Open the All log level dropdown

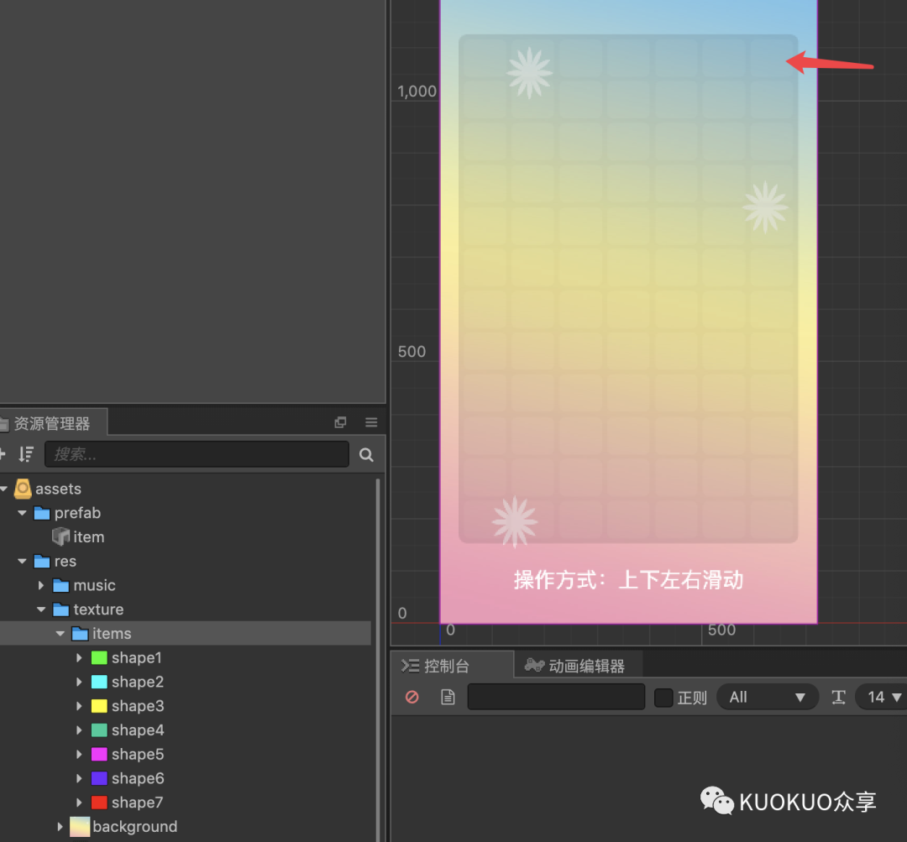click(767, 697)
